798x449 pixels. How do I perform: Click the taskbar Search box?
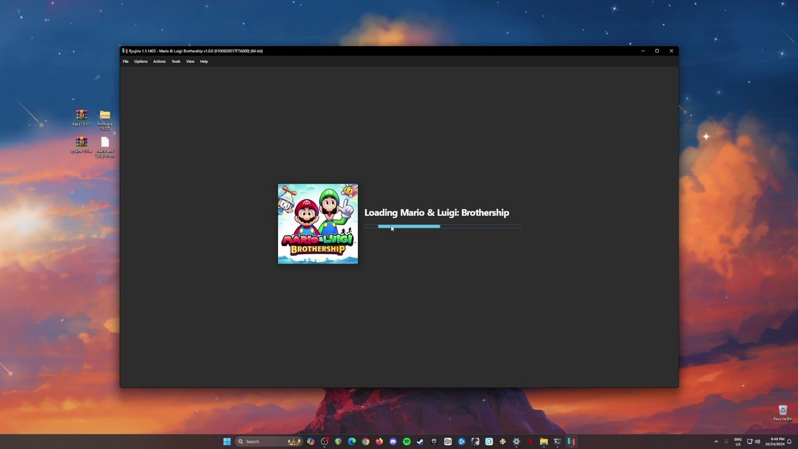[x=269, y=442]
